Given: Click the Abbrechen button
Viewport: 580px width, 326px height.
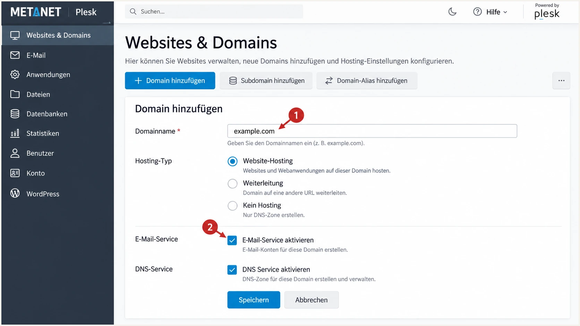Looking at the screenshot, I should click(311, 300).
